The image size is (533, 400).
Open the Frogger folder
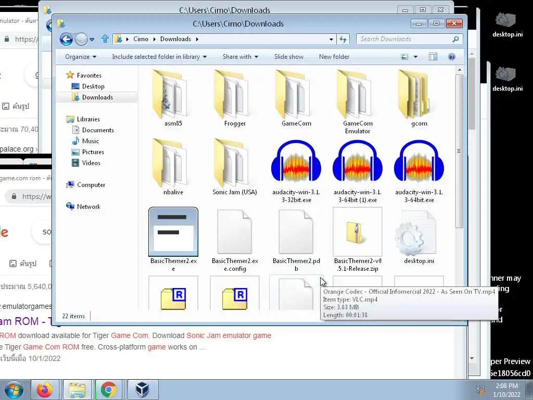coord(235,98)
